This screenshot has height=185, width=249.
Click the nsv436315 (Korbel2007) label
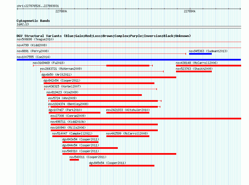pyautogui.click(x=62, y=86)
